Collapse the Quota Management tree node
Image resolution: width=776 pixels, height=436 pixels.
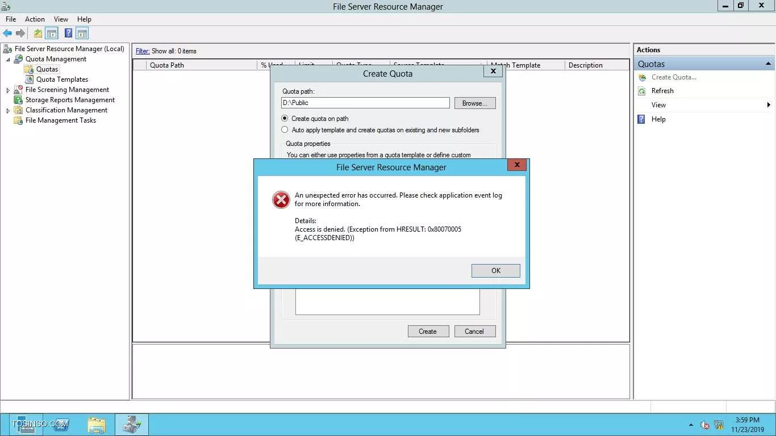[x=8, y=59]
